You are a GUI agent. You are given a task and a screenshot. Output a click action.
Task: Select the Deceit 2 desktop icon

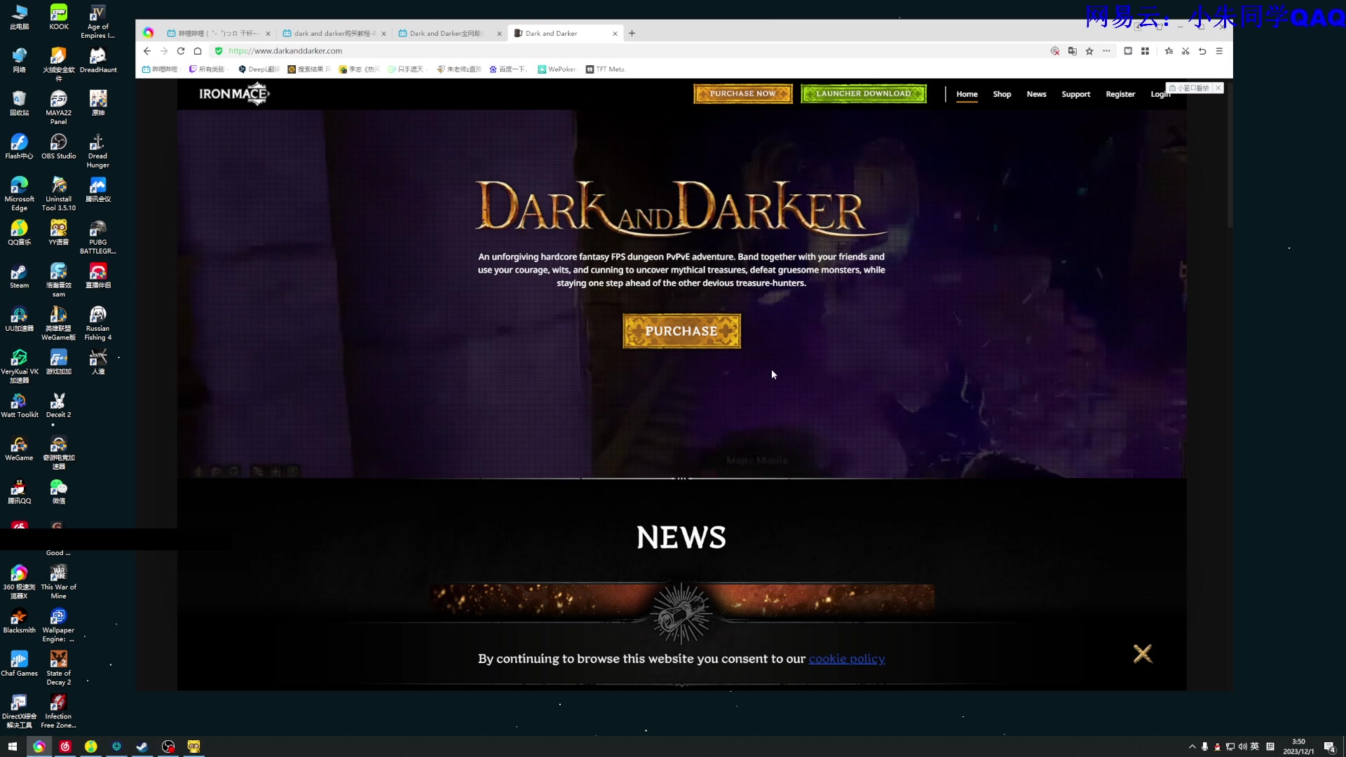pos(59,405)
